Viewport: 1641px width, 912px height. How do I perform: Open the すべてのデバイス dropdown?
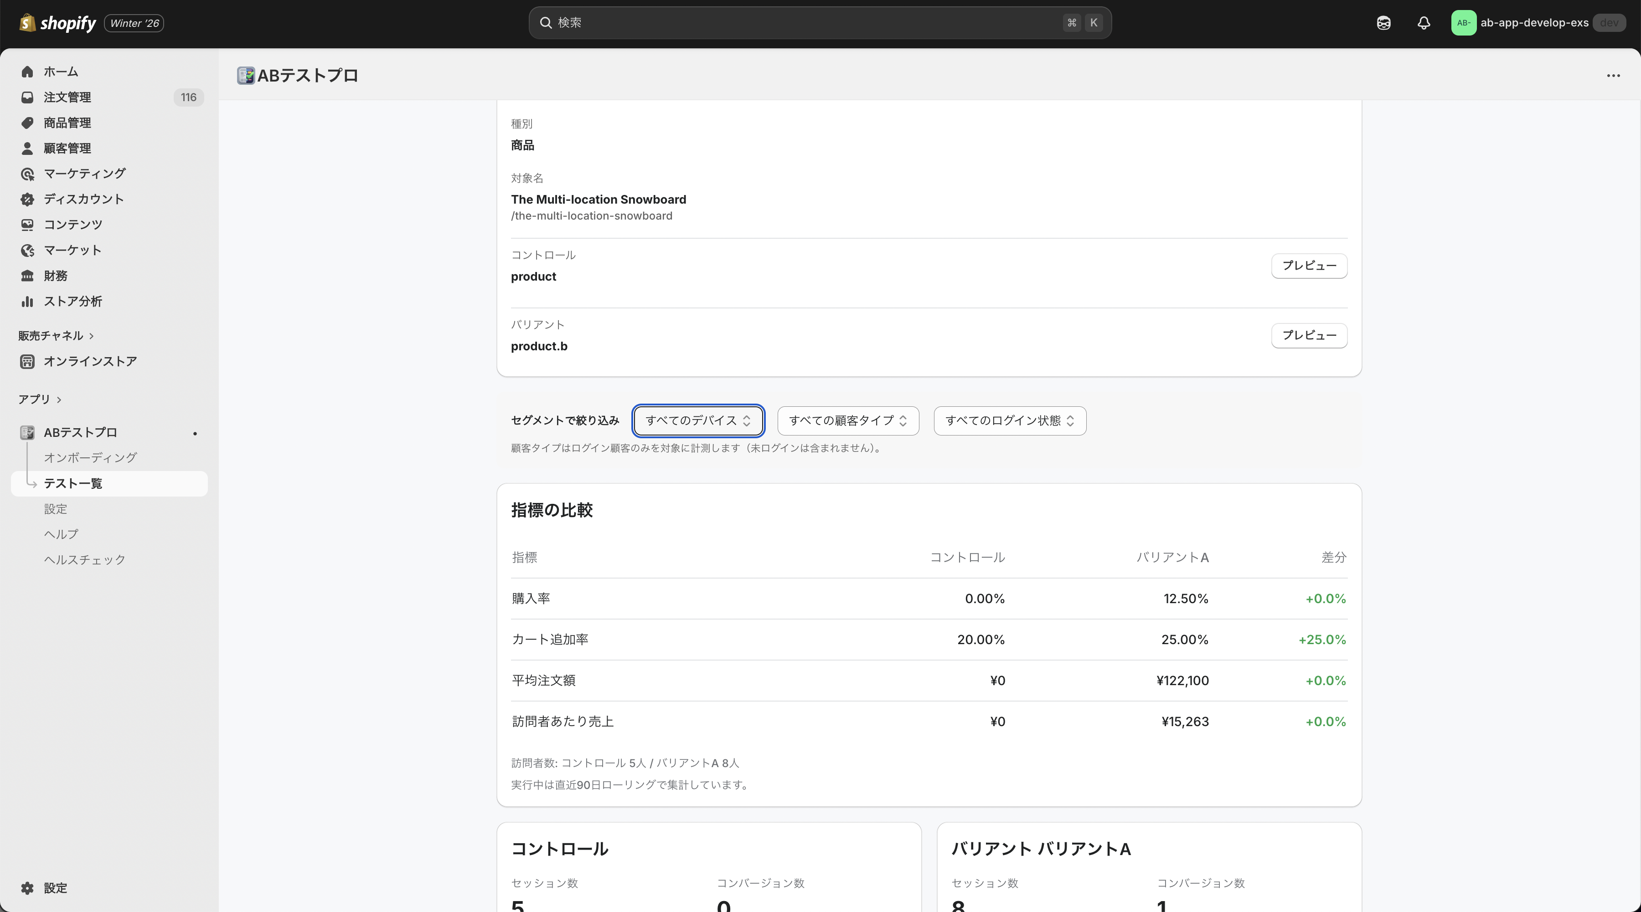pos(697,420)
